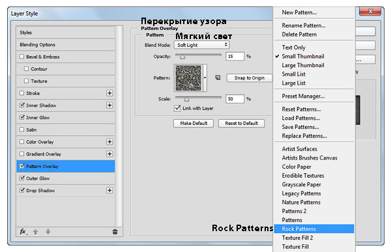The image size is (391, 252).
Task: Enable the Color Overlay checkbox
Action: (22, 141)
